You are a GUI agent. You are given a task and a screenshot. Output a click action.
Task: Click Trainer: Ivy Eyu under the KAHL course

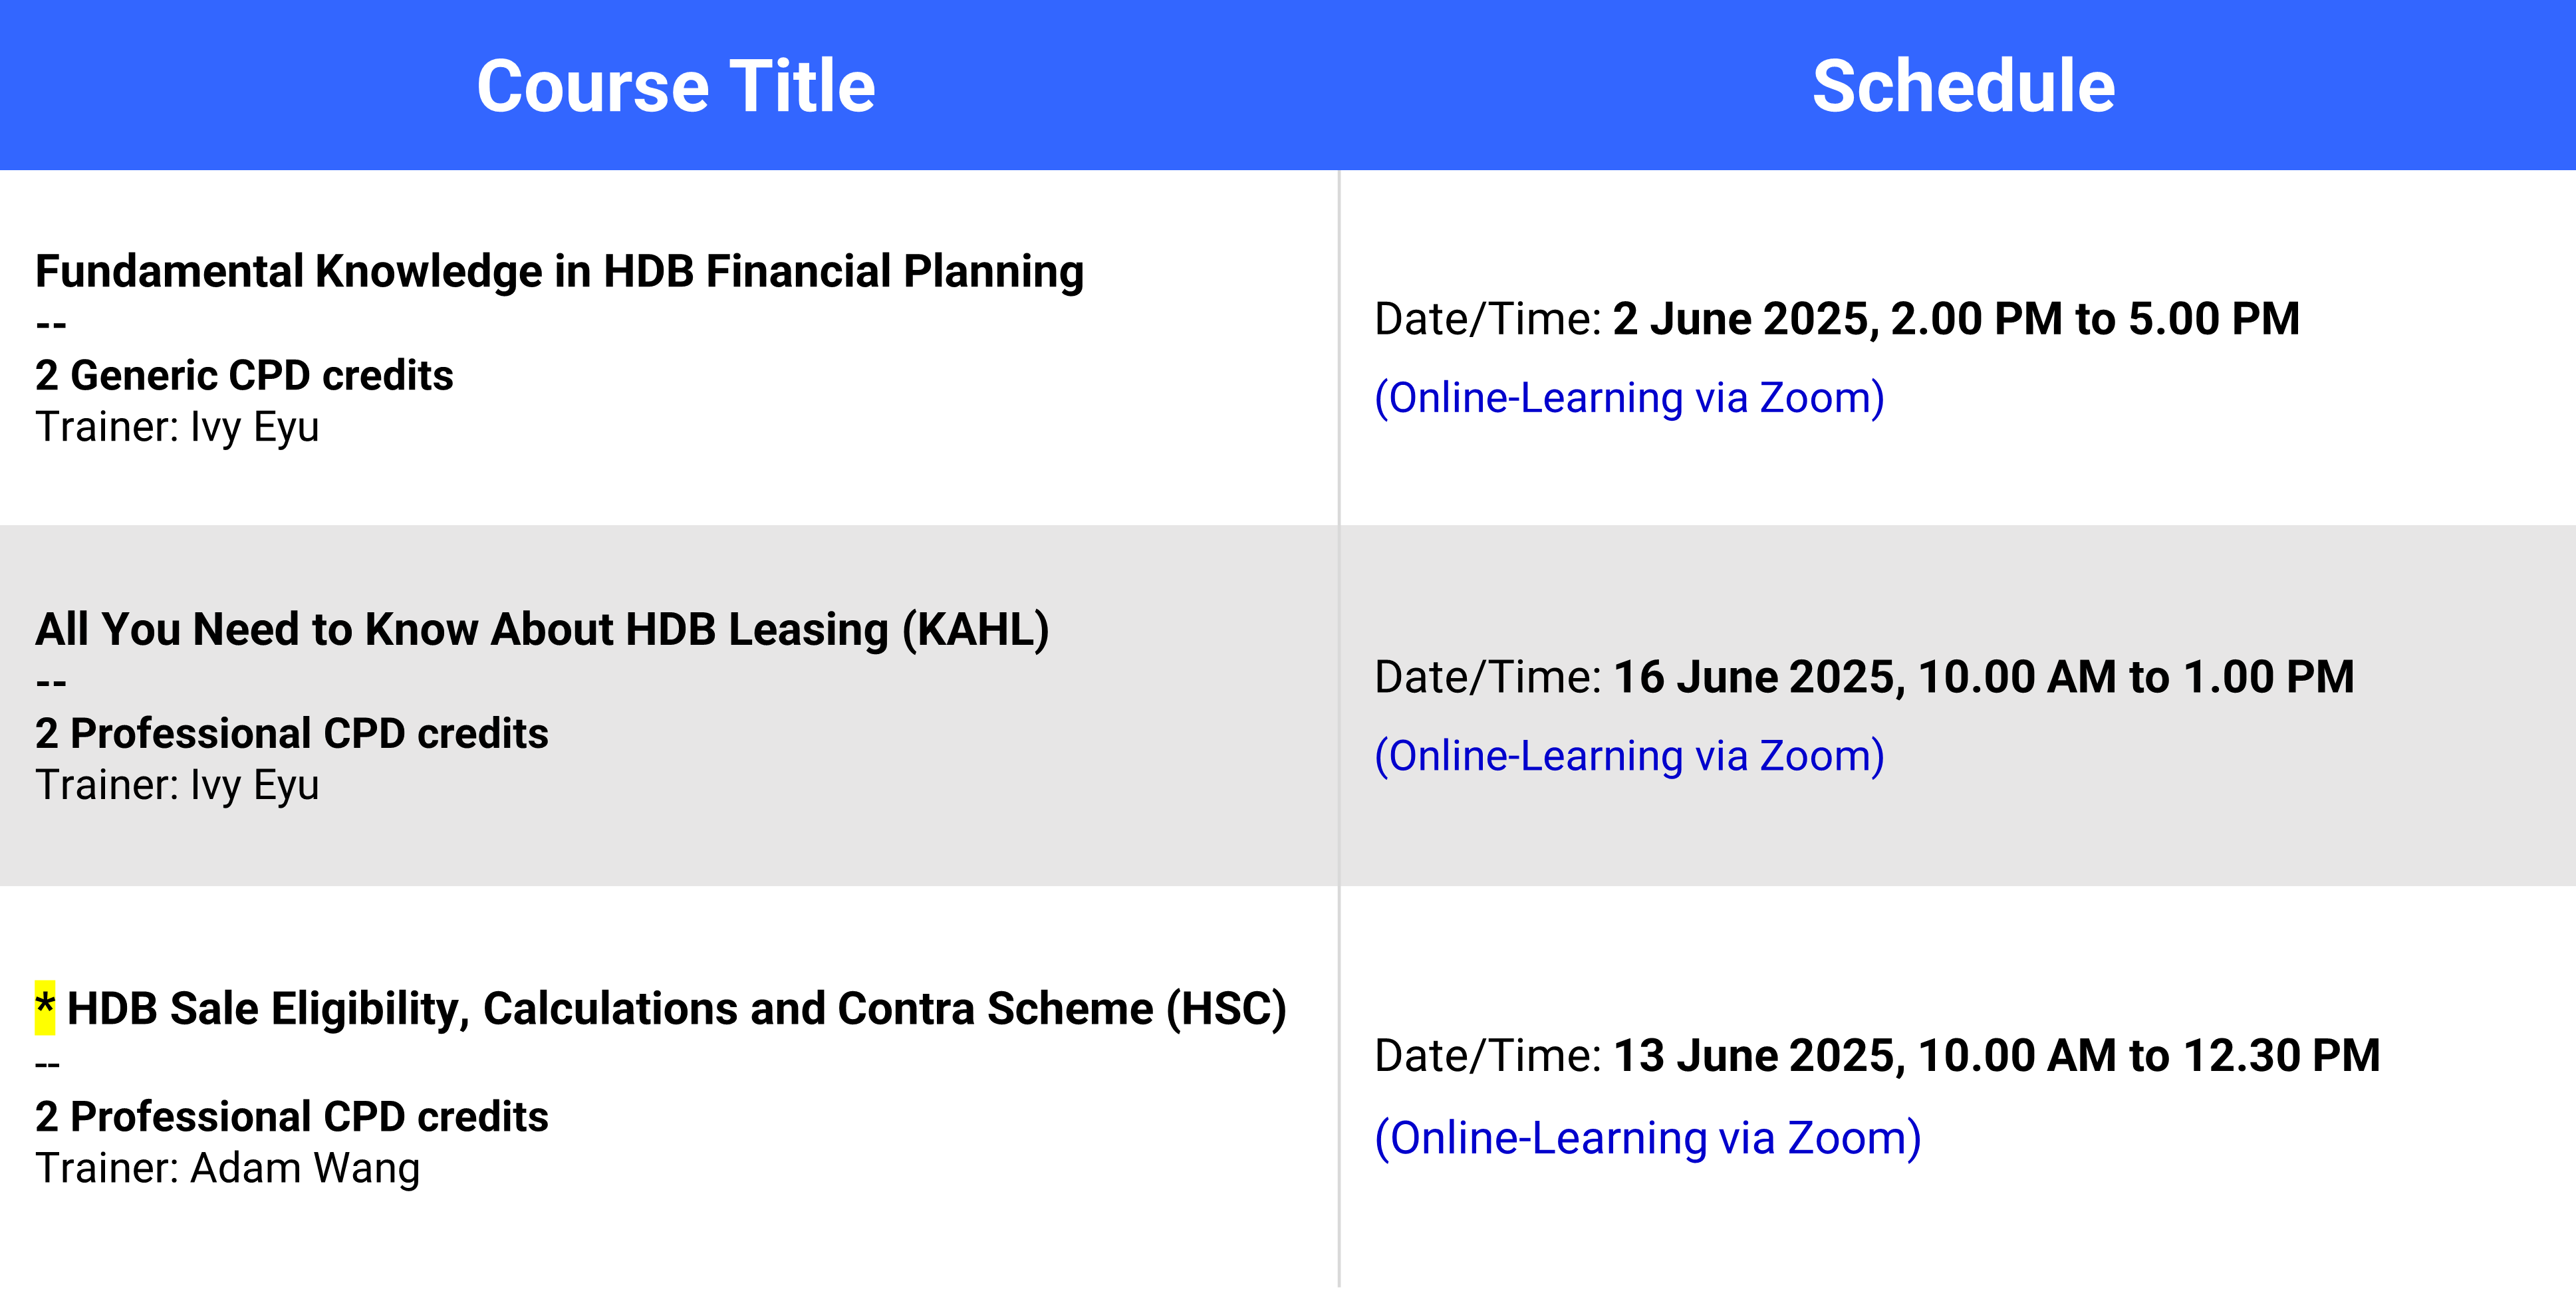point(177,786)
